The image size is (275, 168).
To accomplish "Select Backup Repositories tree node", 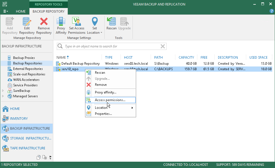I will point(27,63).
